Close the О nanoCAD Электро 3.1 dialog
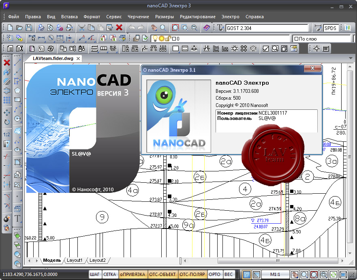Viewport: 357px width, 280px height. tap(312, 68)
